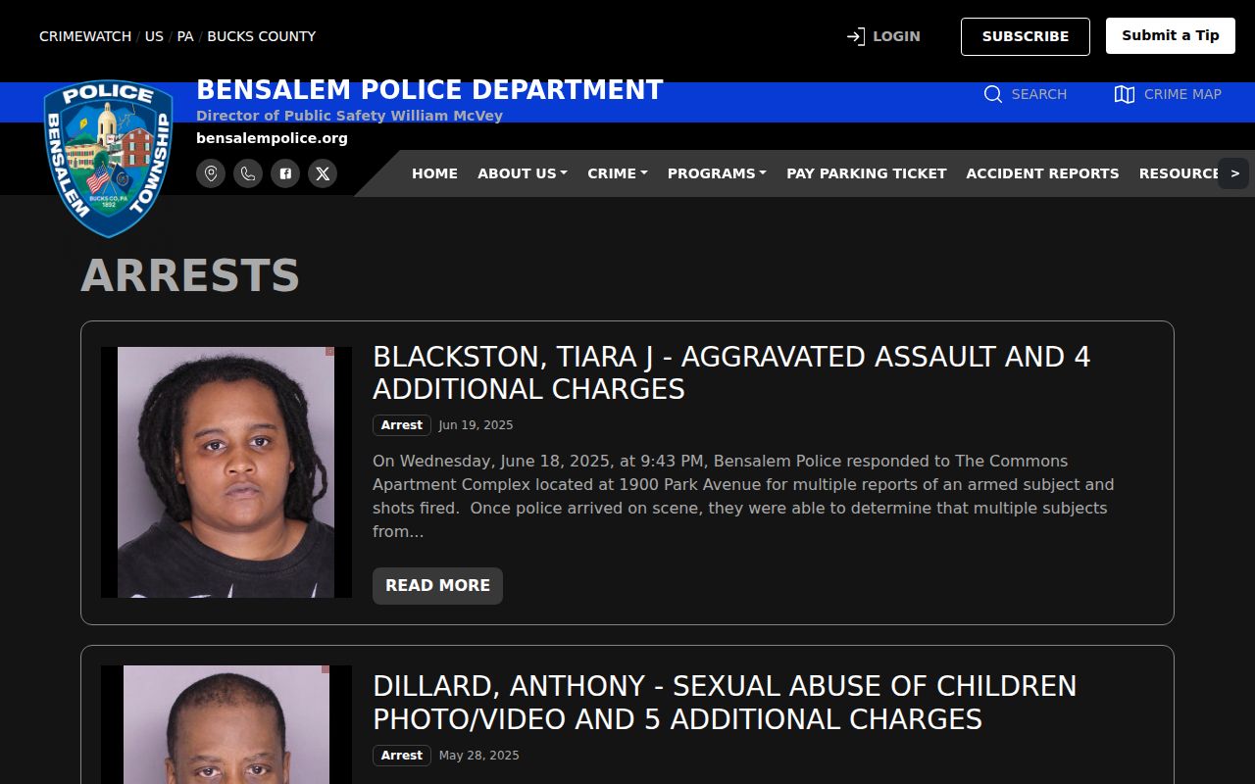The width and height of the screenshot is (1255, 784).
Task: Click the Search magnifier icon
Action: 993,94
